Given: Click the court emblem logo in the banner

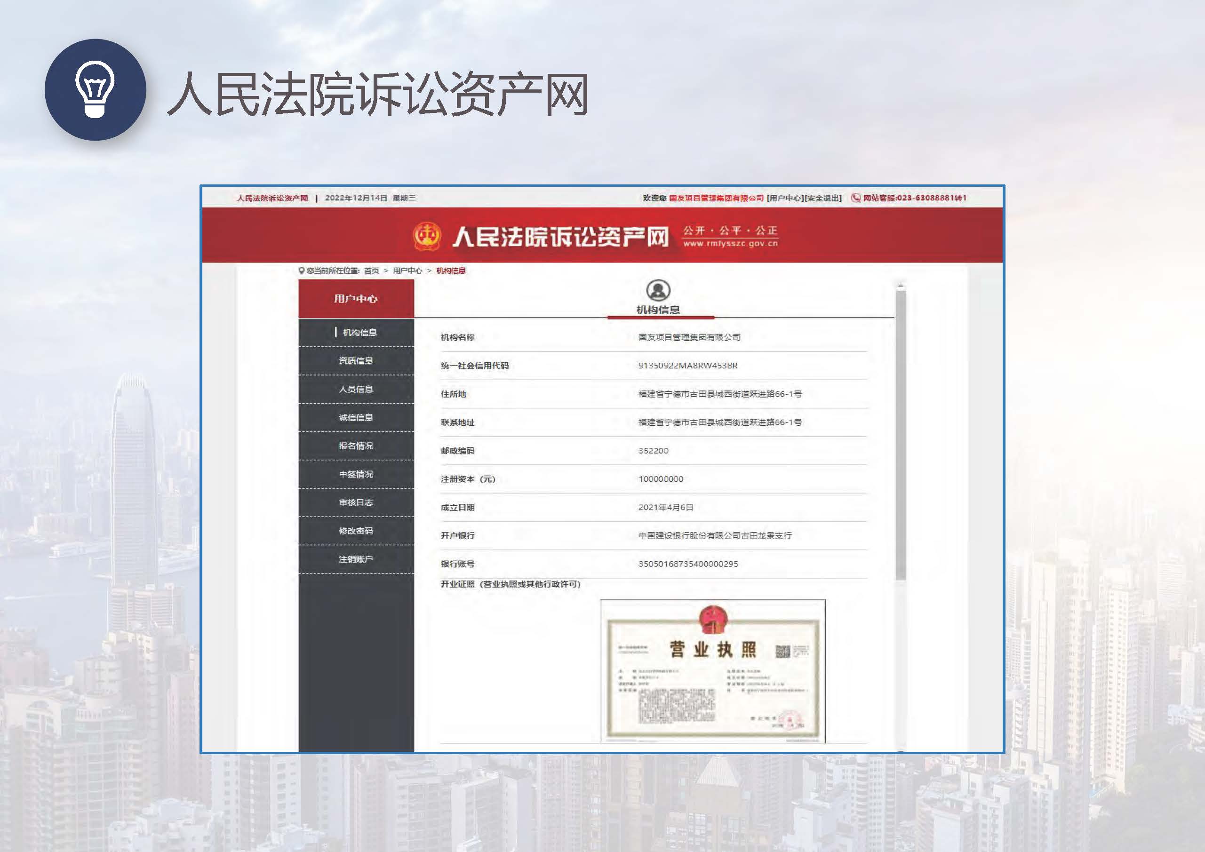Looking at the screenshot, I should pyautogui.click(x=427, y=236).
